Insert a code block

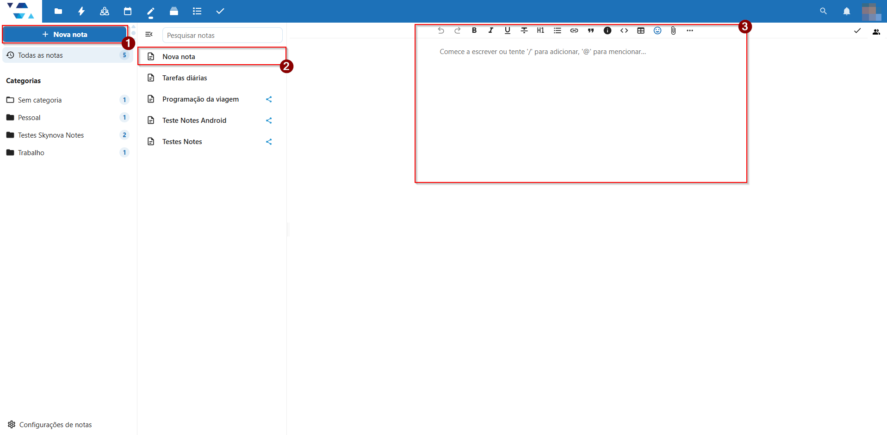(x=624, y=30)
